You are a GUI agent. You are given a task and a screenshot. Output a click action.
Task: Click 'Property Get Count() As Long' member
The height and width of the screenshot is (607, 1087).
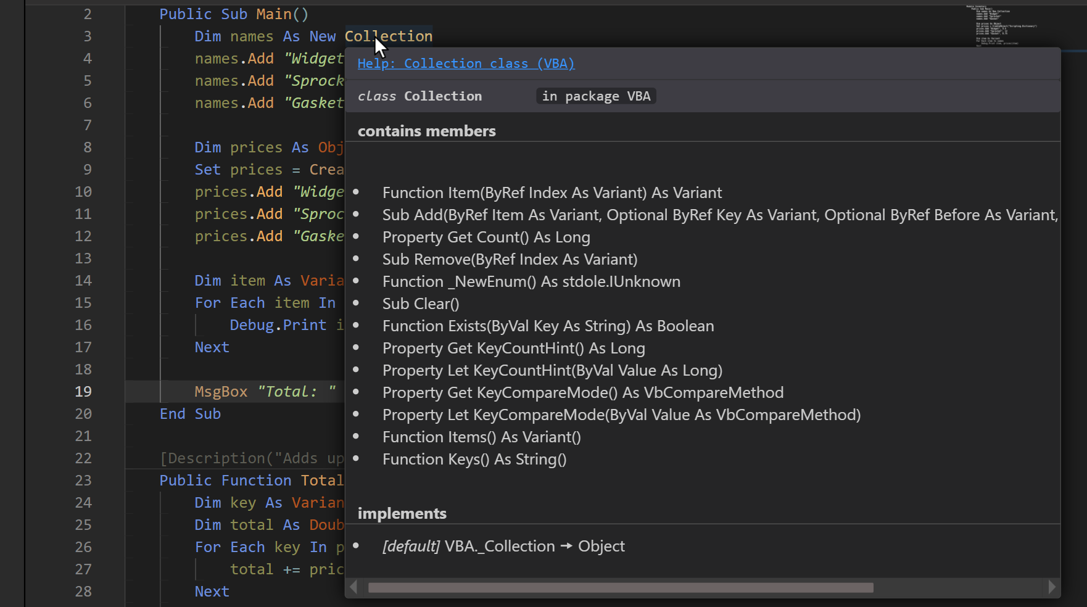tap(486, 237)
